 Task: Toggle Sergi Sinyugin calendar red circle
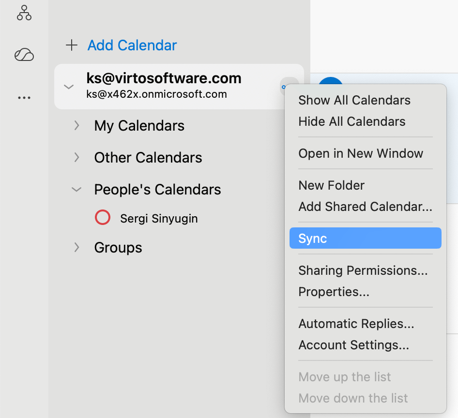(103, 217)
